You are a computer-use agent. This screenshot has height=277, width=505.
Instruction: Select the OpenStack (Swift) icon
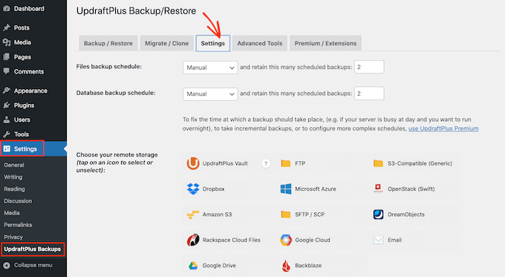click(x=378, y=189)
